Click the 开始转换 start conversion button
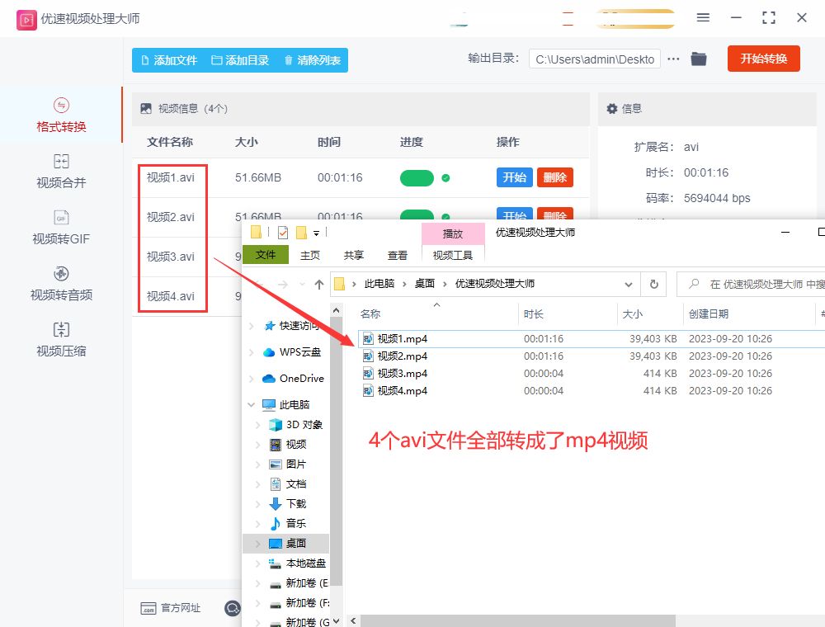Viewport: 825px width, 627px height. pos(763,59)
